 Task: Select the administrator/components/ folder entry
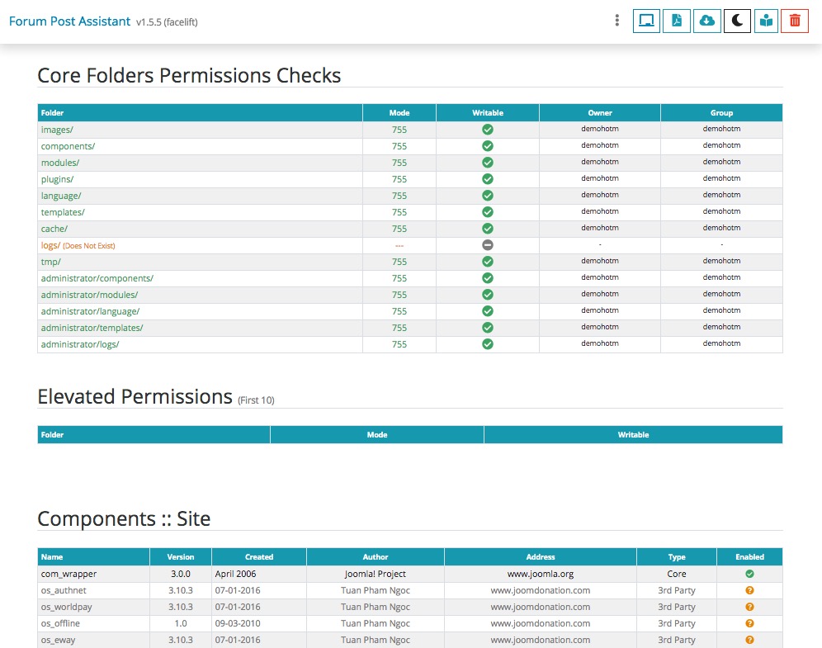click(x=97, y=278)
